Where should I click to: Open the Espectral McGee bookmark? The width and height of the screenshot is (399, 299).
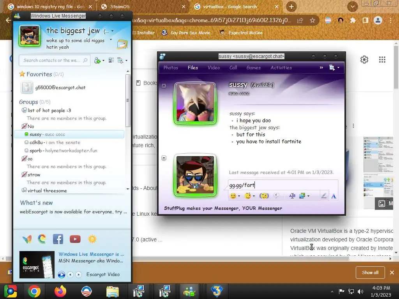(x=241, y=33)
